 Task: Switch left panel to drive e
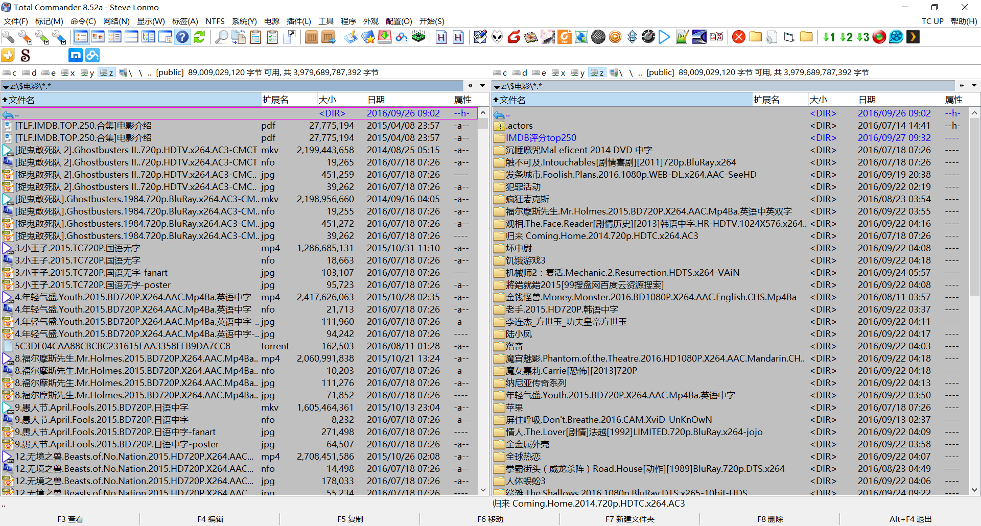click(x=49, y=73)
